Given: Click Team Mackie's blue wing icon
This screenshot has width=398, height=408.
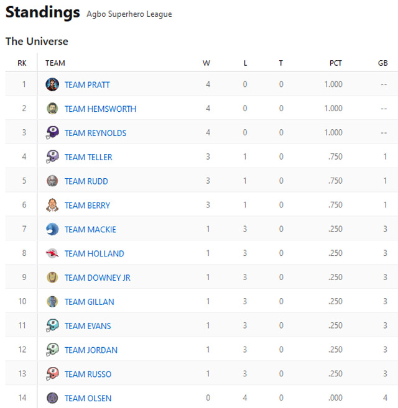Looking at the screenshot, I should (52, 229).
